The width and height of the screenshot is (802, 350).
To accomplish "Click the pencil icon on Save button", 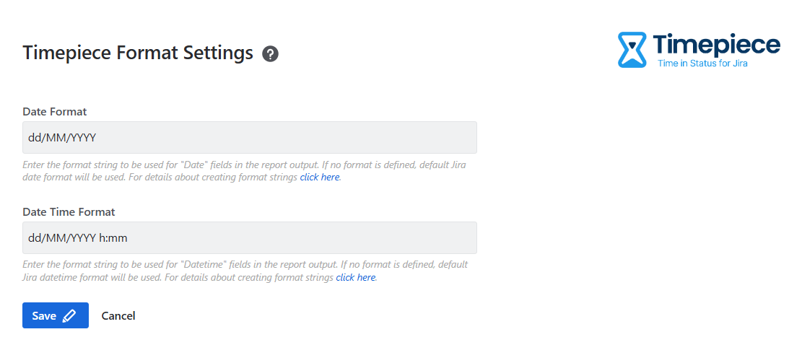I will click(69, 315).
